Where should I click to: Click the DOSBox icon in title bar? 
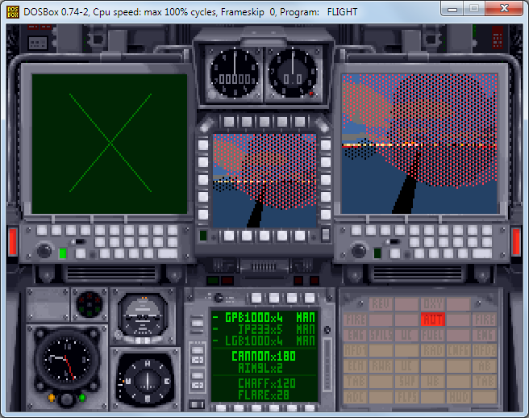pyautogui.click(x=13, y=12)
